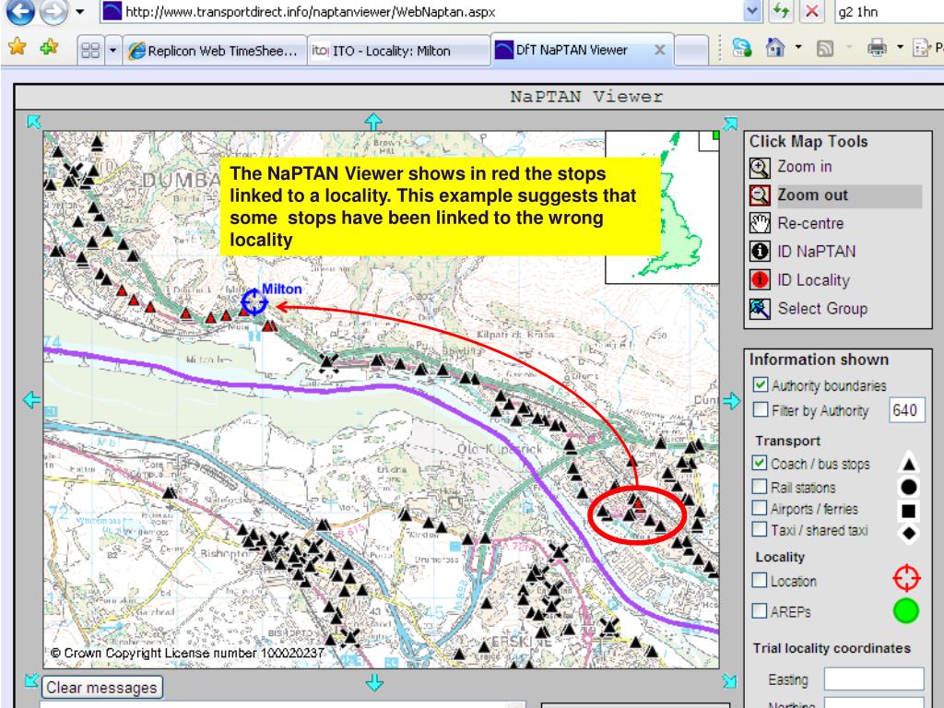Open the address bar history dropdown

point(752,11)
